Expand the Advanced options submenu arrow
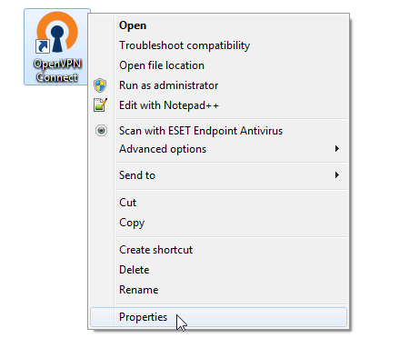The height and width of the screenshot is (338, 419). point(337,149)
